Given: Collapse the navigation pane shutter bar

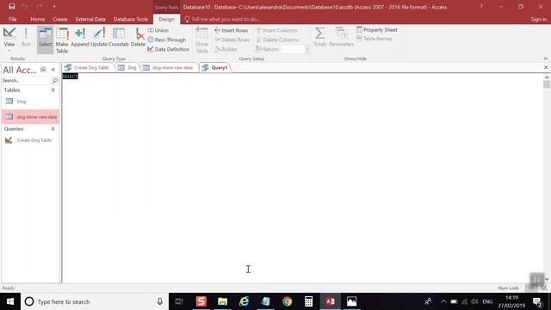Looking at the screenshot, I should [x=53, y=70].
